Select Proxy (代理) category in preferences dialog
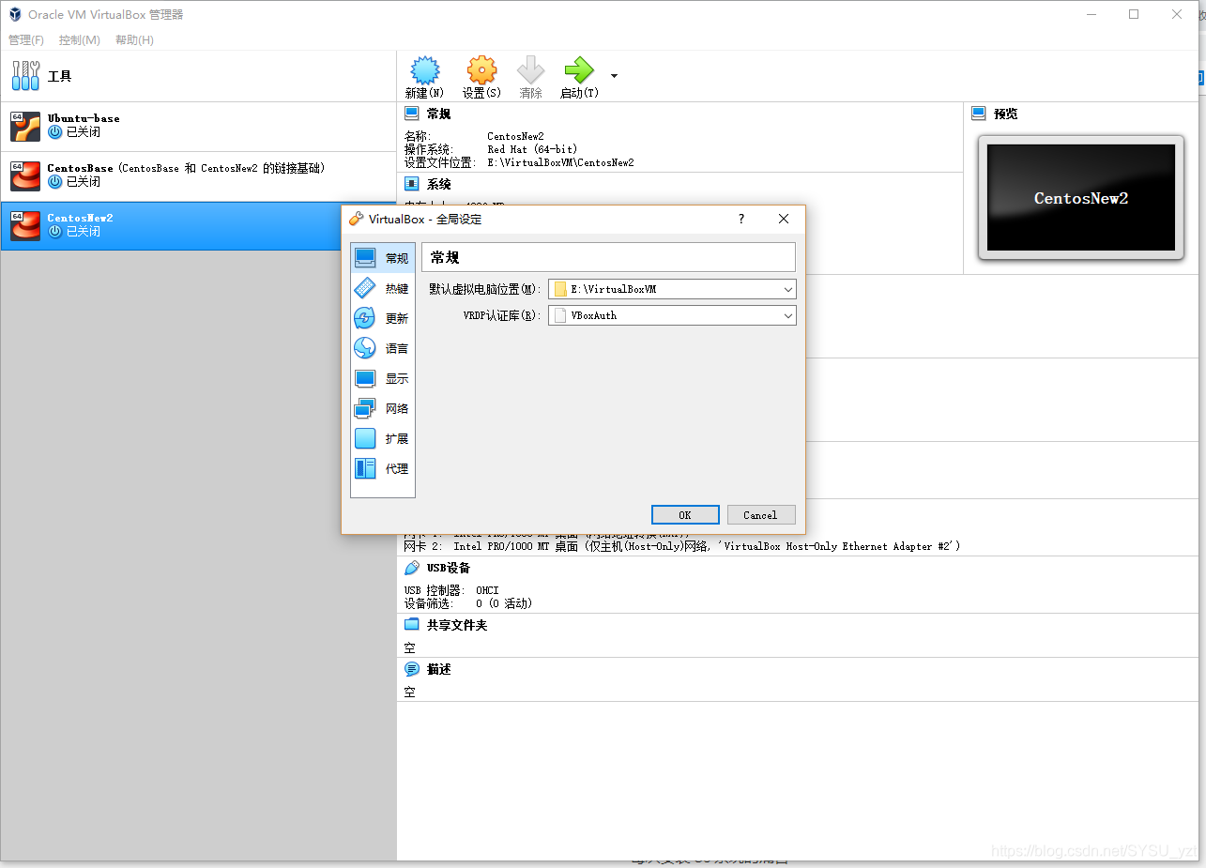 click(383, 468)
